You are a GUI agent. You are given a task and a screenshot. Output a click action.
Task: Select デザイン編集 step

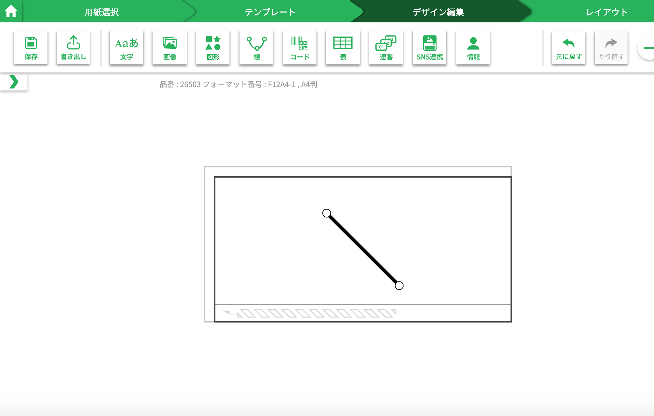click(x=438, y=12)
